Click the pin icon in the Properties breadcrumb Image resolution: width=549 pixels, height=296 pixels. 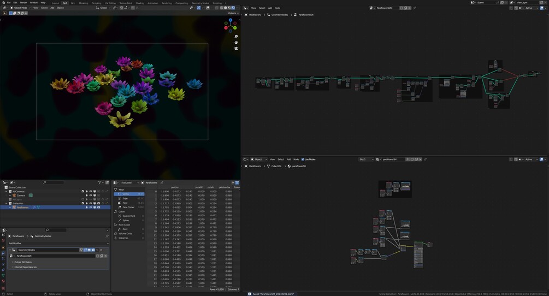pos(107,236)
